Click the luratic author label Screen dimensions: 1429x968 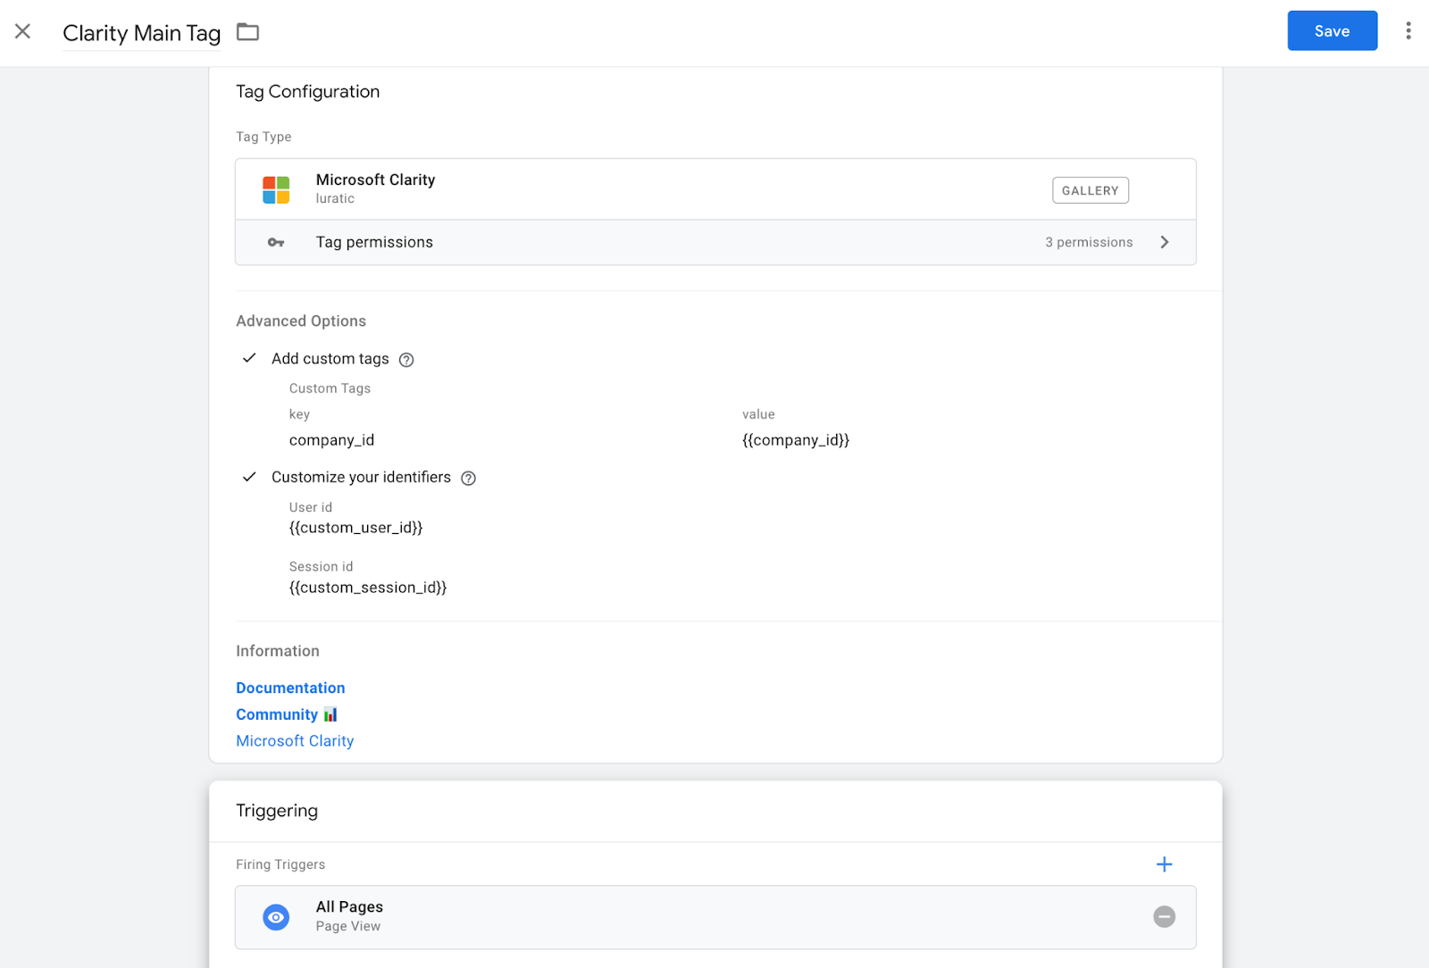tap(335, 198)
